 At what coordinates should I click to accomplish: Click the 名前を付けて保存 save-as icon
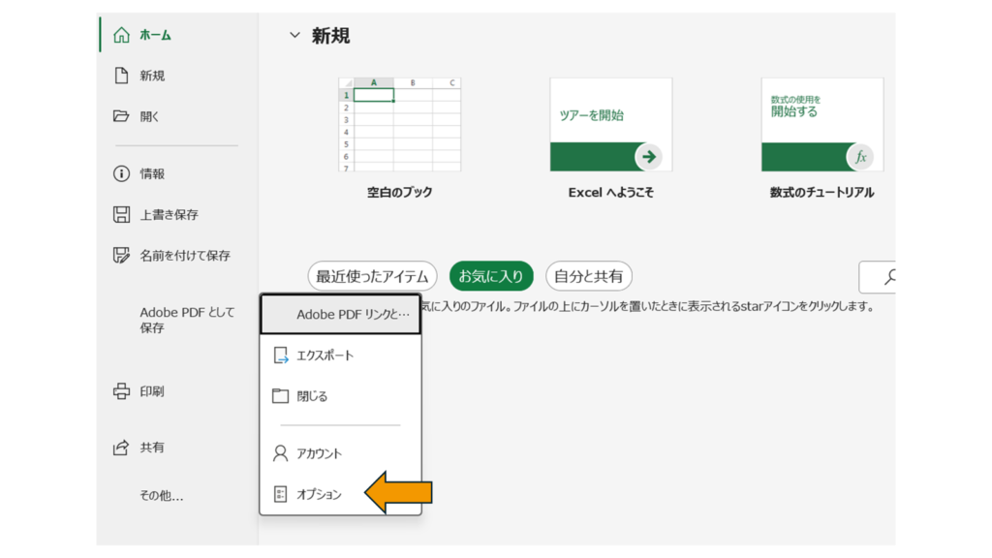121,256
